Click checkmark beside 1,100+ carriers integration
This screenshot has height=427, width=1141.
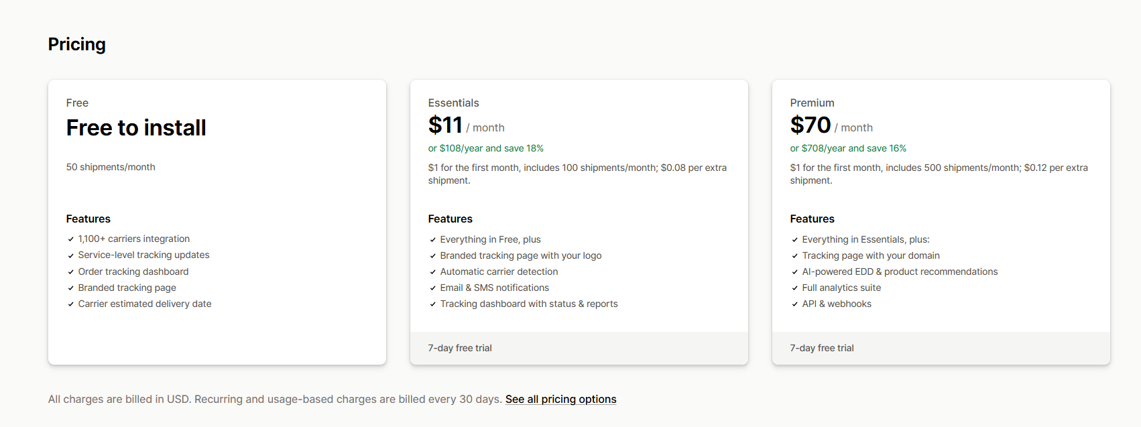70,239
